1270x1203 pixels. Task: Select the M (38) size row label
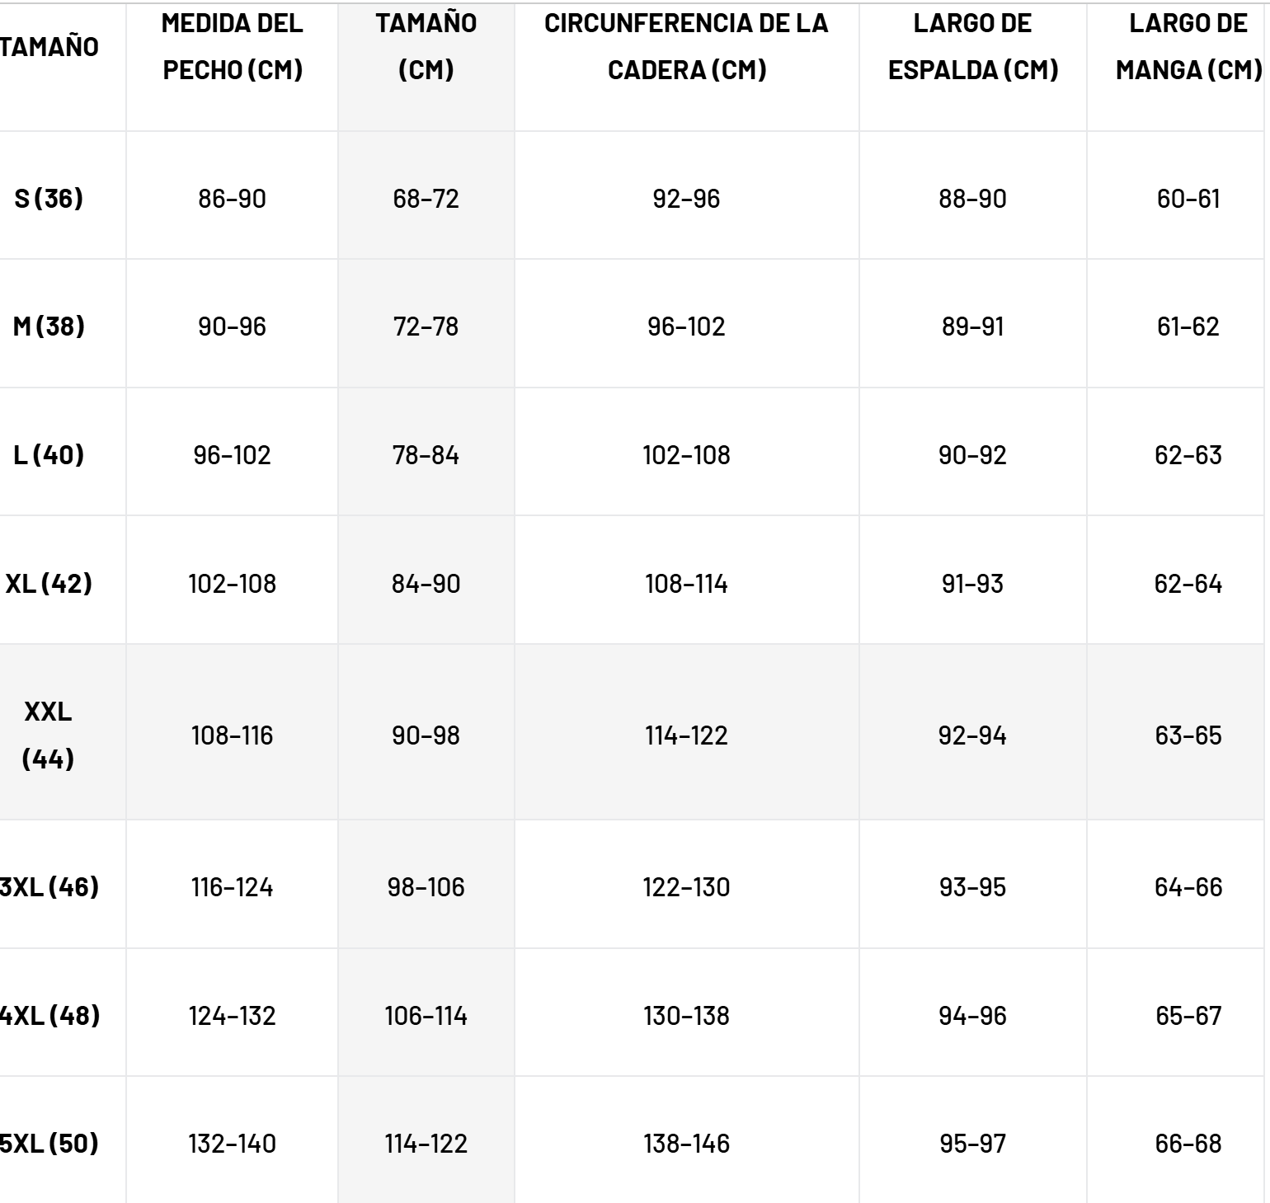[49, 327]
